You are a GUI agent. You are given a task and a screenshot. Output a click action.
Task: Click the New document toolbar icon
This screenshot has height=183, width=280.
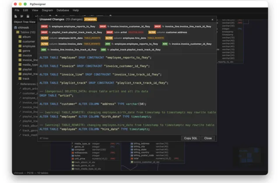coord(16,16)
